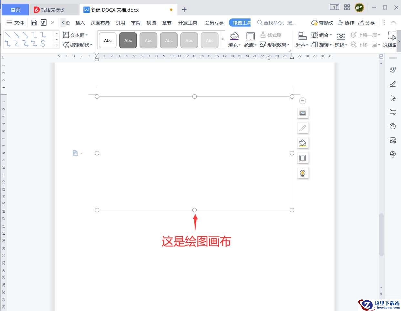Add a new tab with plus button
The height and width of the screenshot is (311, 401).
(184, 10)
